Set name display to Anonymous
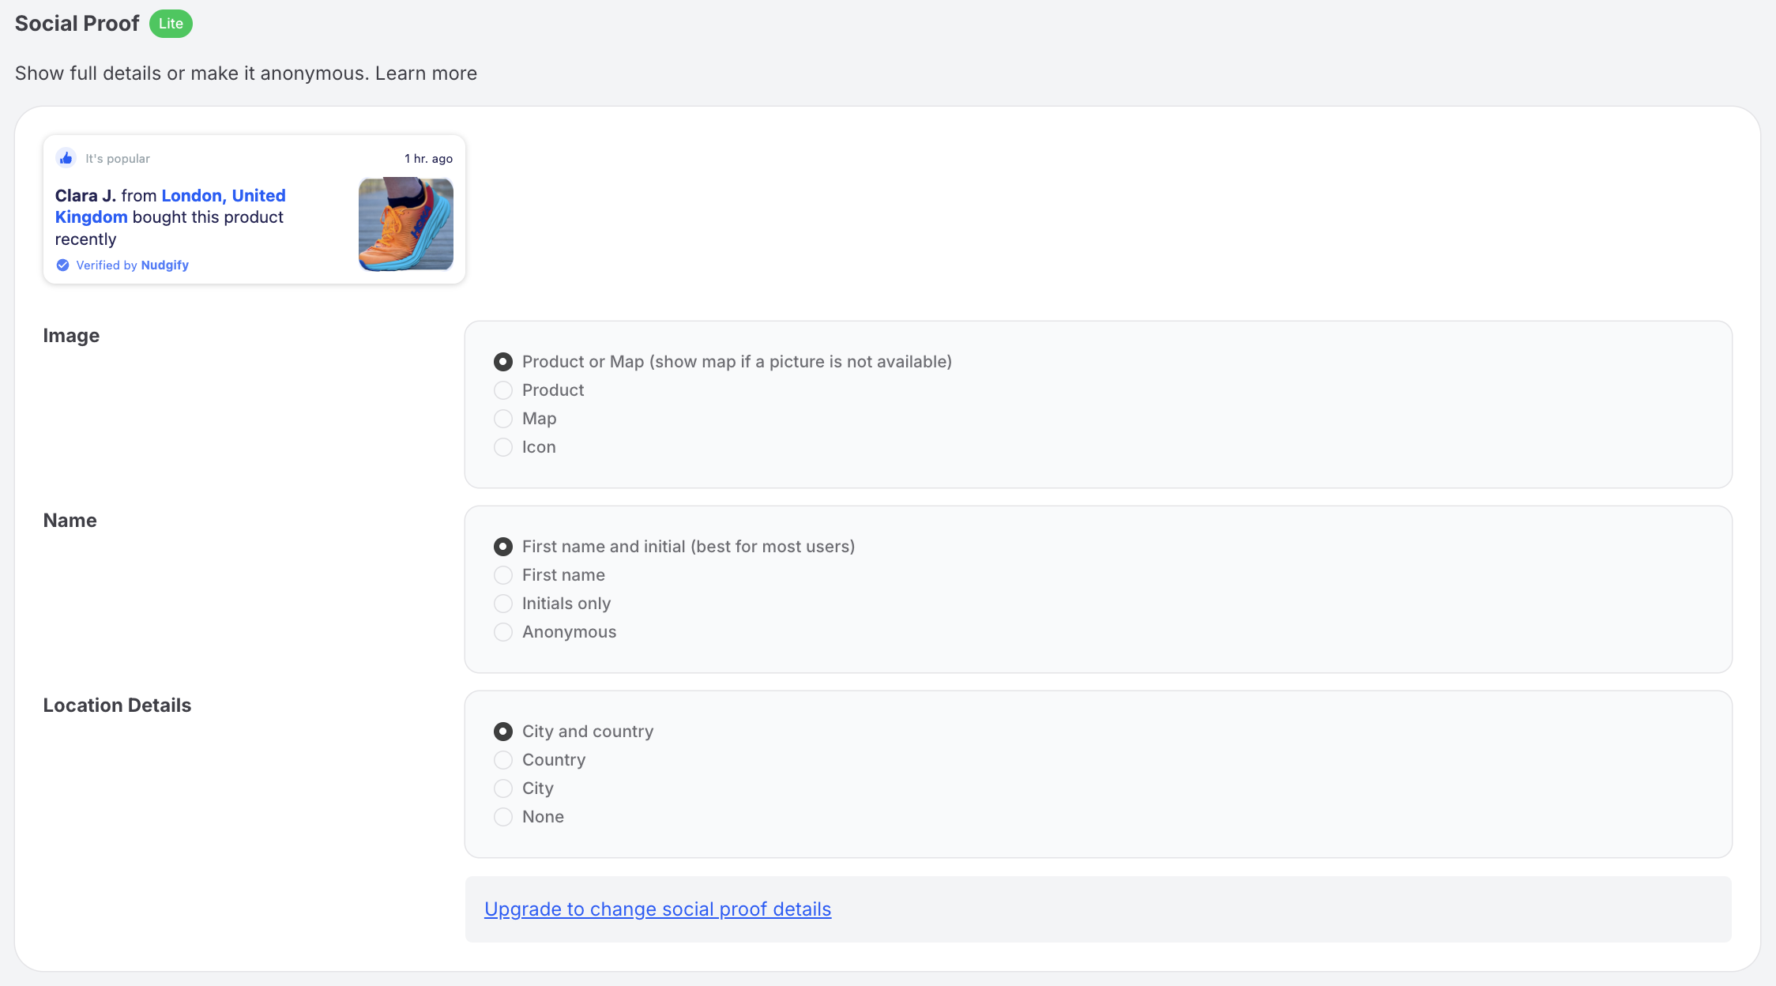 click(503, 632)
